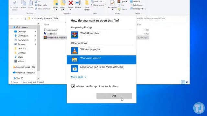Viewport: 207px width, 116px height.
Task: Open pinned Desktop under Quick access
Action: pyautogui.click(x=22, y=32)
